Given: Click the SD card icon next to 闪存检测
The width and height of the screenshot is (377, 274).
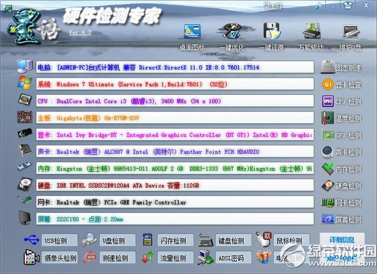Looking at the screenshot, I should tap(148, 240).
